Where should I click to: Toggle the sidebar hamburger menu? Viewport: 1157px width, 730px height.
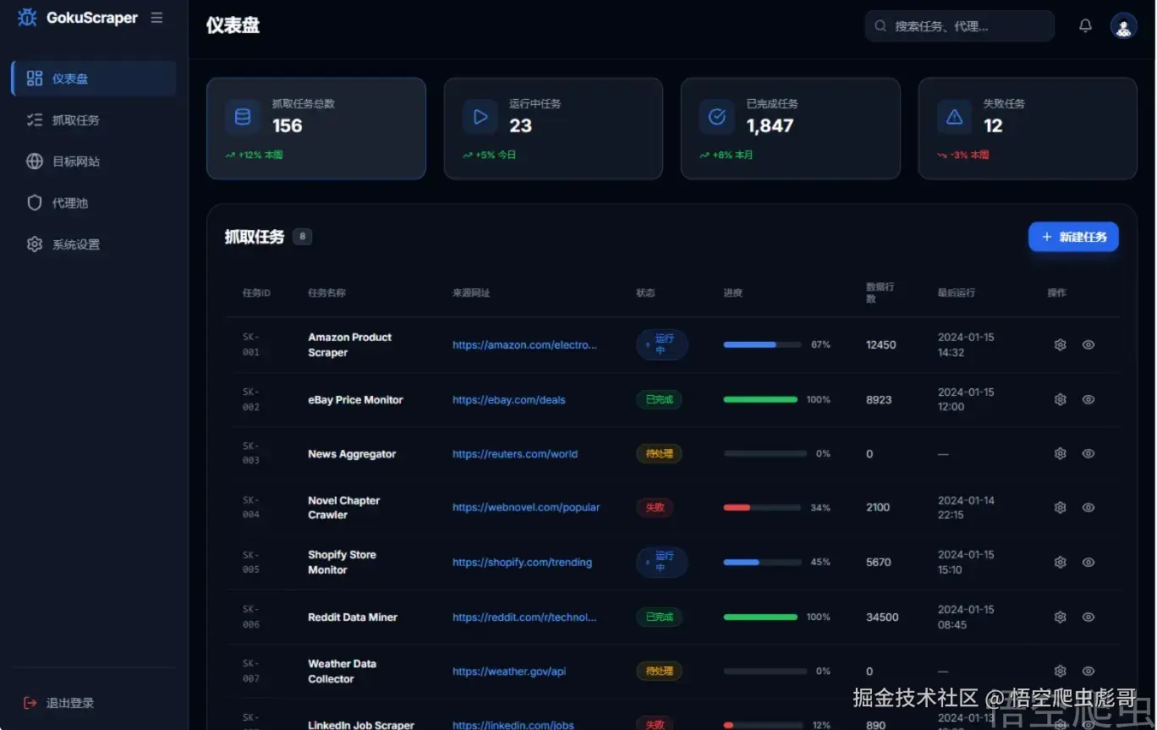[156, 18]
